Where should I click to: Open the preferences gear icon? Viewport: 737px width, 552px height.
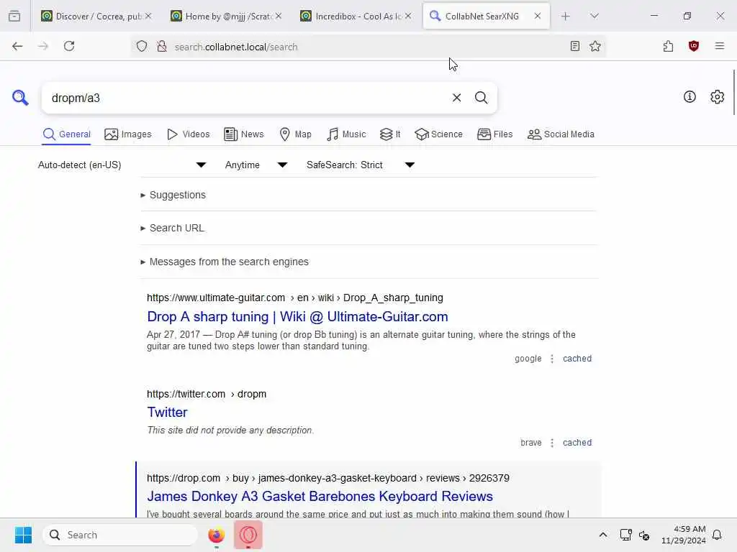click(717, 97)
